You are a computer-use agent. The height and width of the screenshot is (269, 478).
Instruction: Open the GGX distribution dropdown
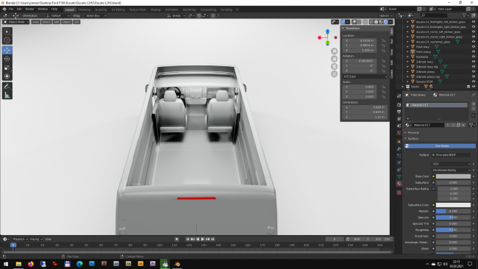click(x=452, y=164)
